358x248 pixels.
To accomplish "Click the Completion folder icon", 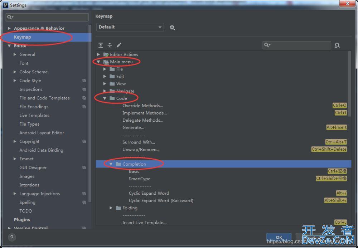I will click(118, 164).
